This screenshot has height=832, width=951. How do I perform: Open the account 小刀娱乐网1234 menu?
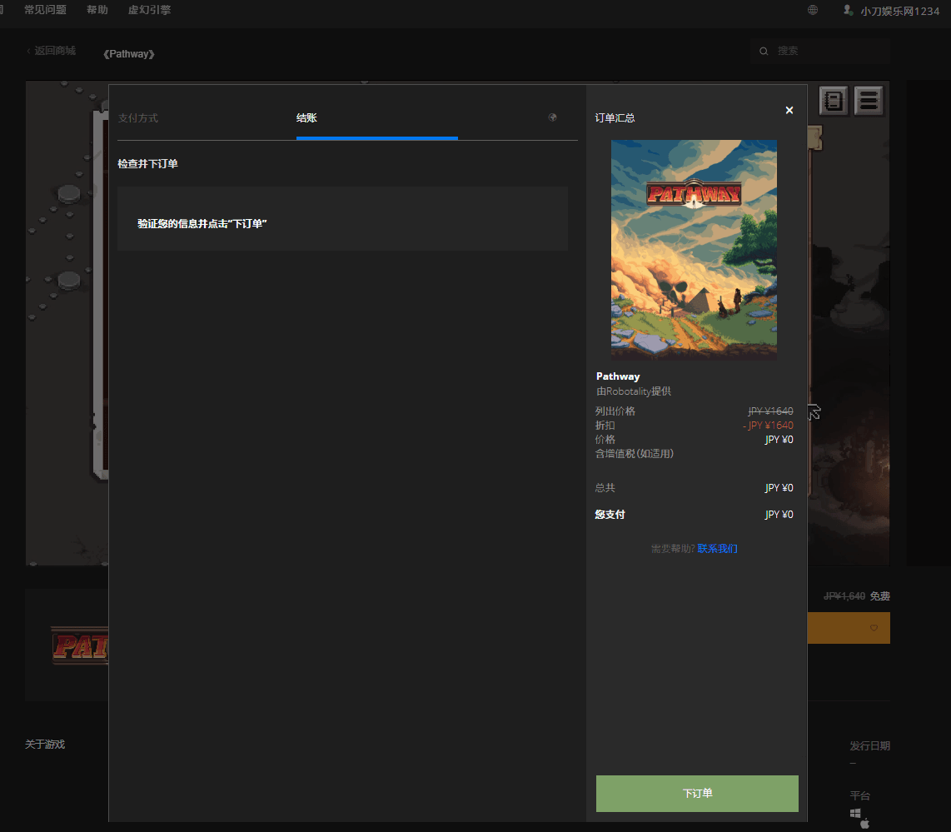(899, 11)
